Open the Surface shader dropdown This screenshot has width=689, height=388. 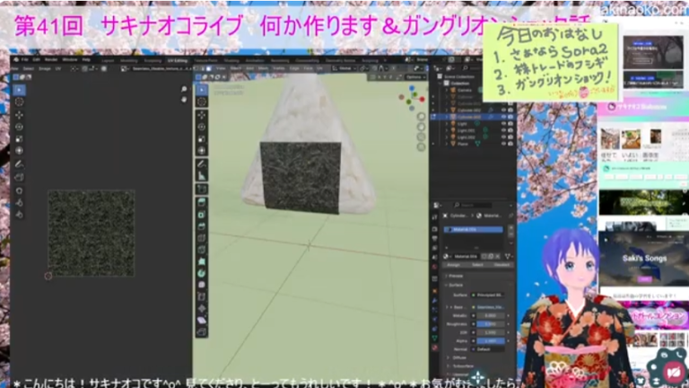489,294
